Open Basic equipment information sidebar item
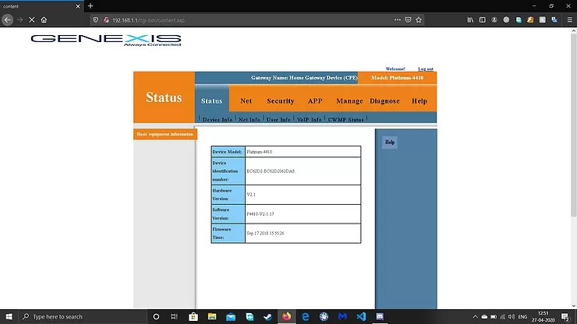This screenshot has width=577, height=324. 165,134
